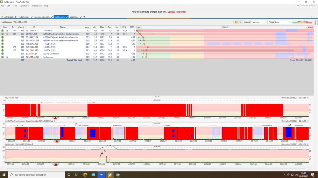318x178 pixels.
Task: Click the hop 7 green circle icon
Action: [3, 50]
